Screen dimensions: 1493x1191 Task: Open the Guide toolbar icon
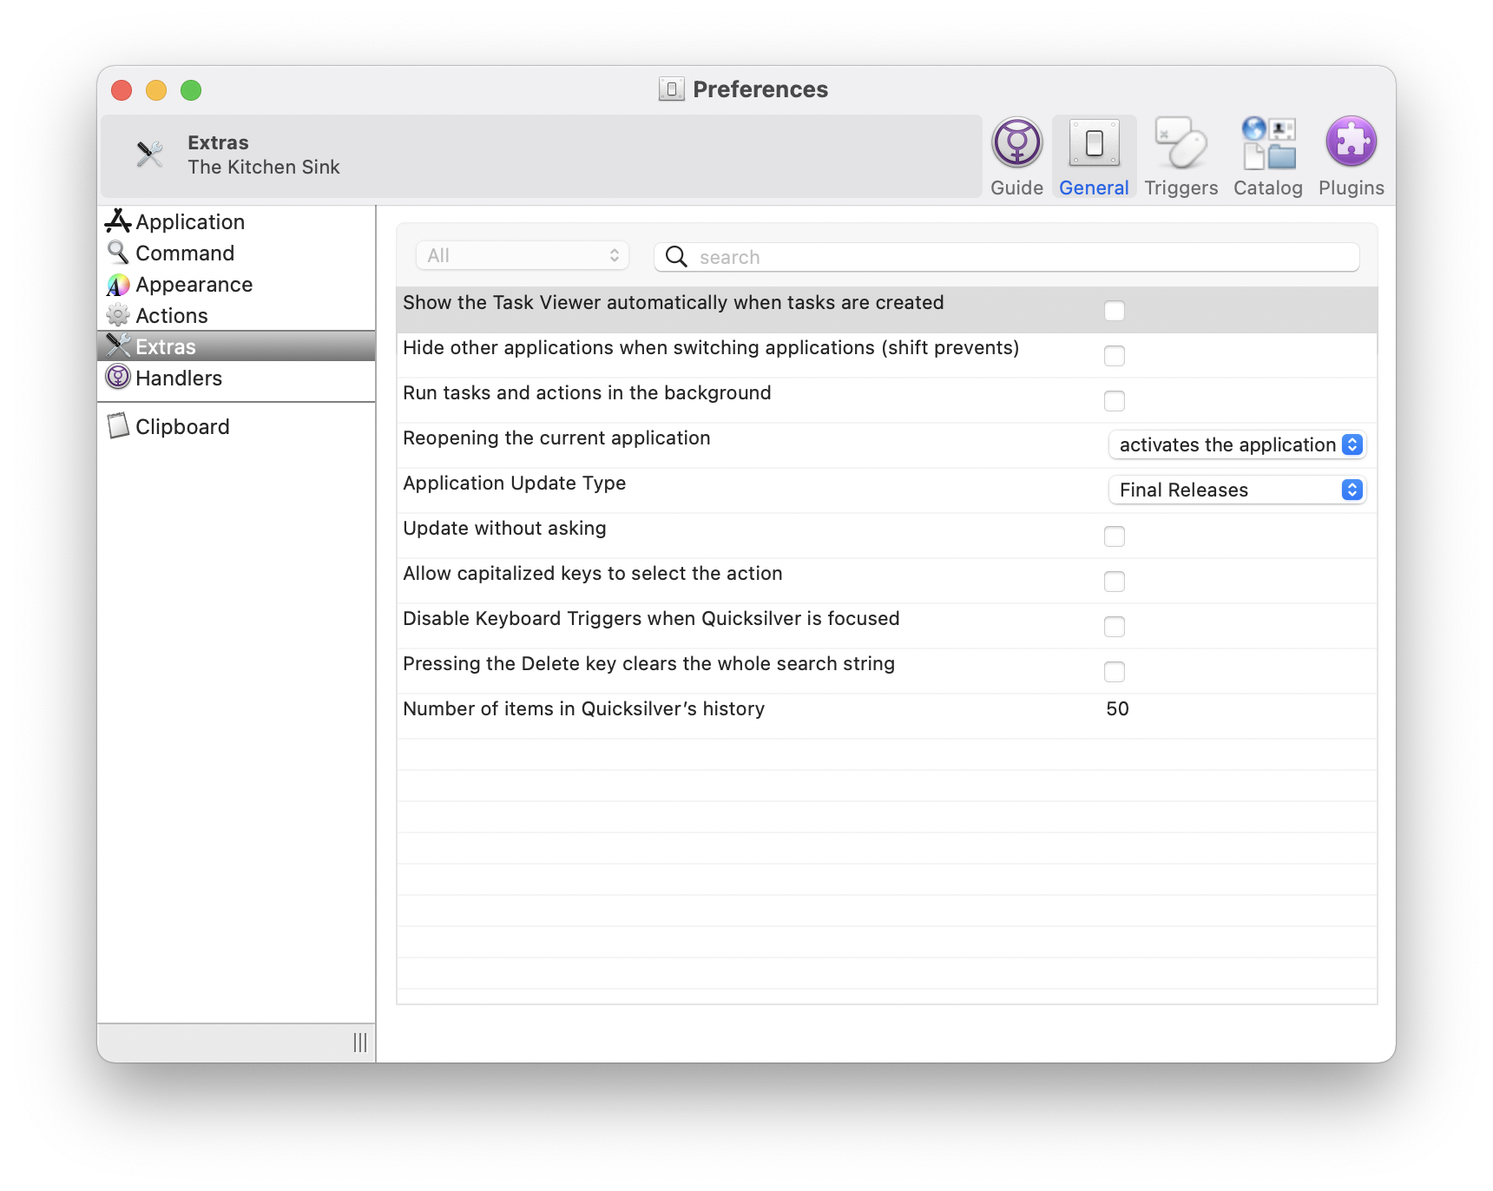[x=1016, y=142]
